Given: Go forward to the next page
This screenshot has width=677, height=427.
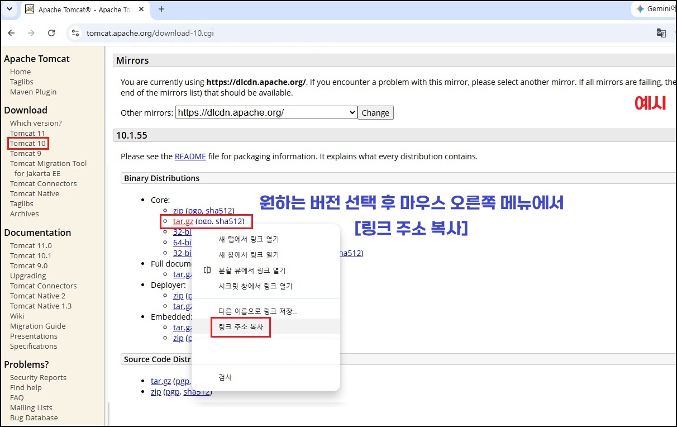Looking at the screenshot, I should click(x=31, y=33).
